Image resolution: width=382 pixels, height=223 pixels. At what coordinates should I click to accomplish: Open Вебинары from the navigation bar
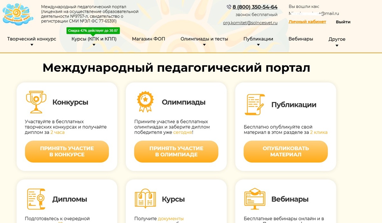click(301, 39)
